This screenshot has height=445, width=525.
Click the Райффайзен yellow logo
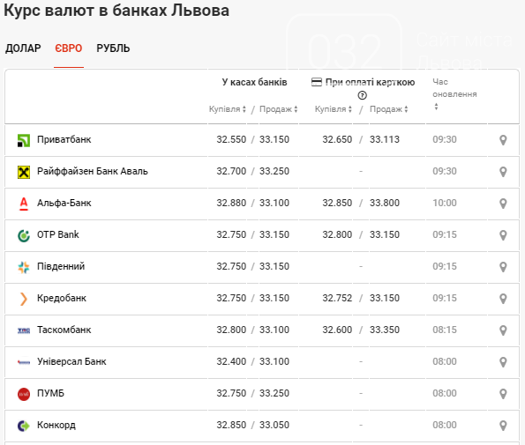tap(24, 172)
